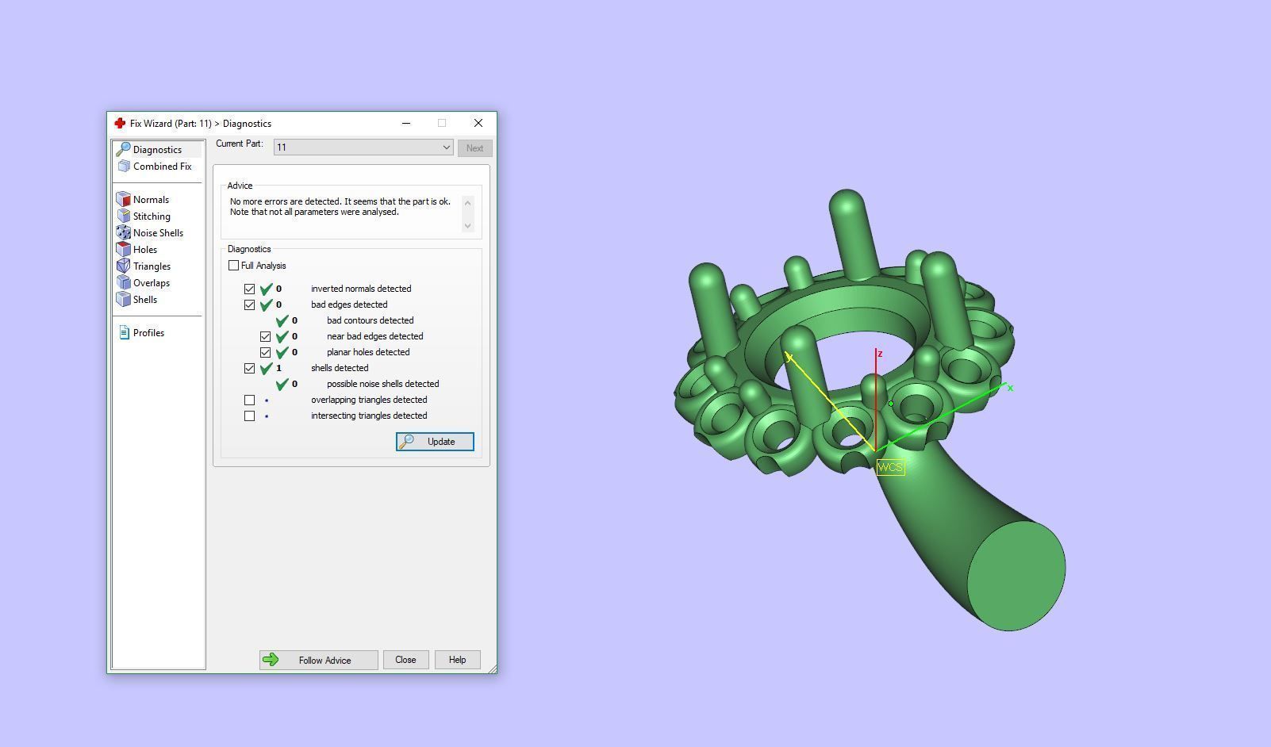Open the Current Part dropdown
1271x747 pixels.
[x=363, y=147]
